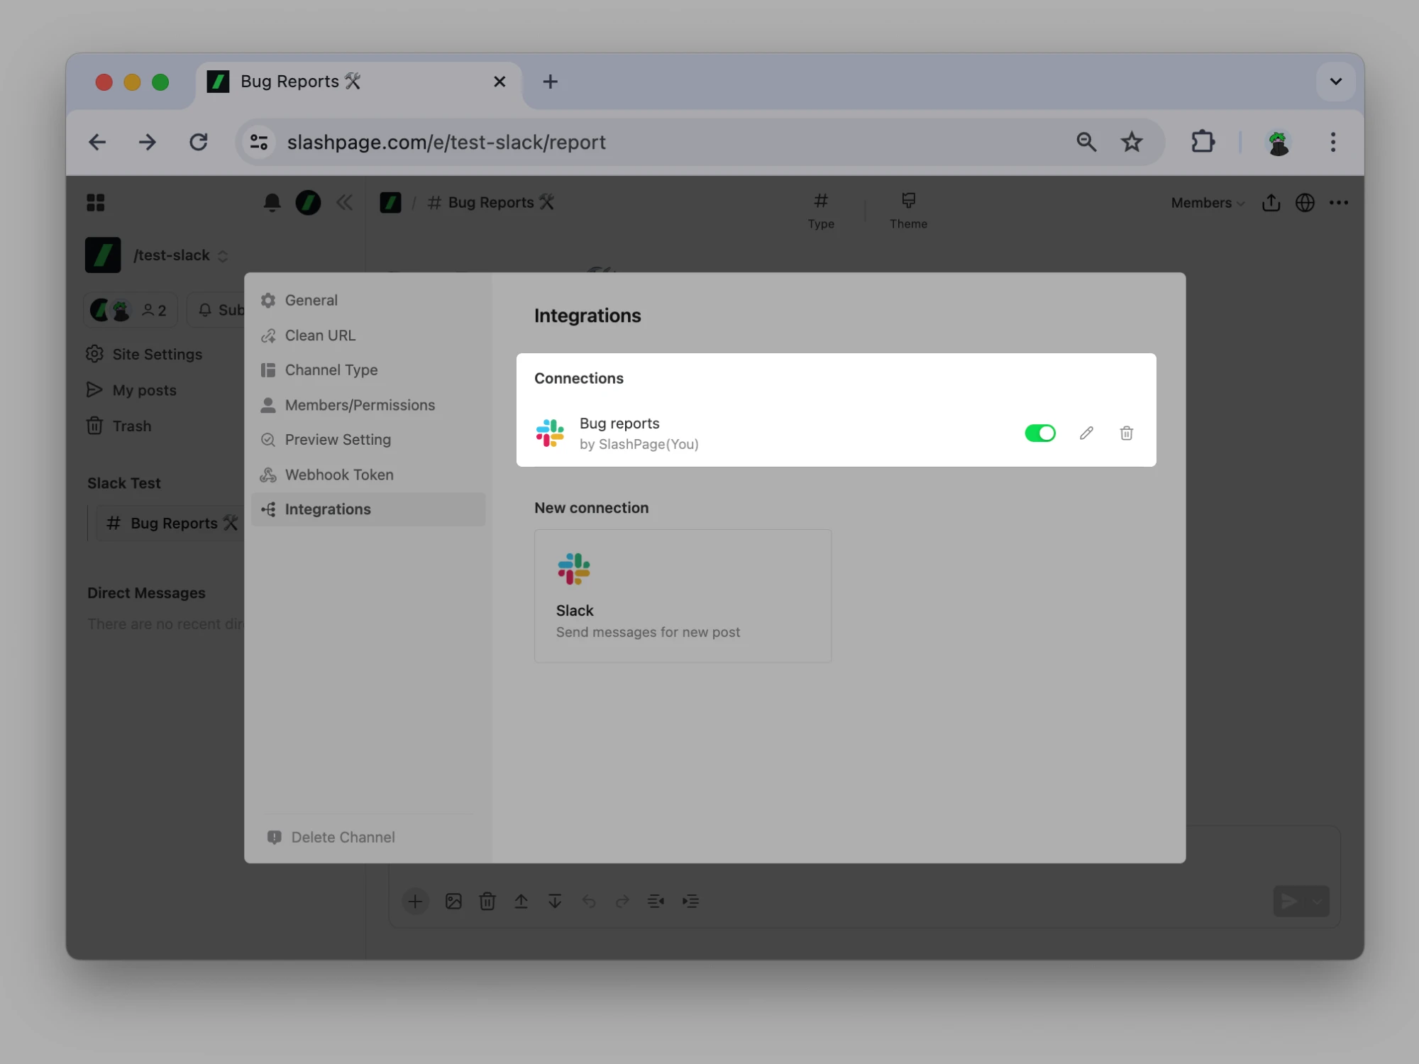Collapse the sidebar with double chevron
The width and height of the screenshot is (1419, 1064).
(345, 203)
